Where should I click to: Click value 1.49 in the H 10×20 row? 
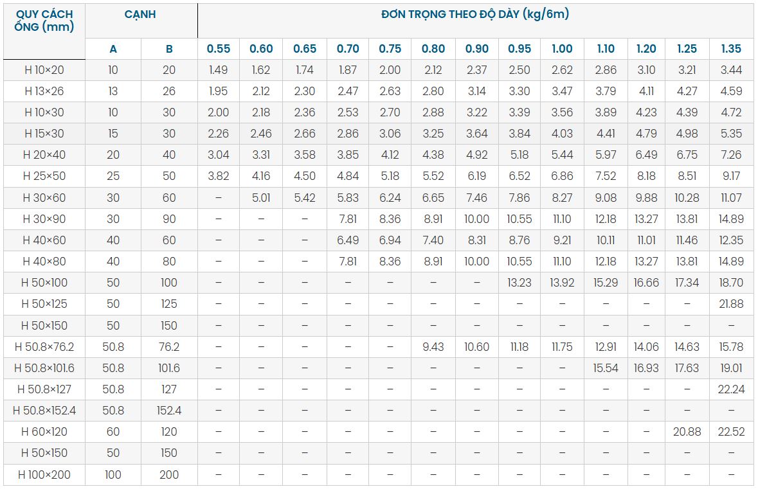tap(219, 70)
